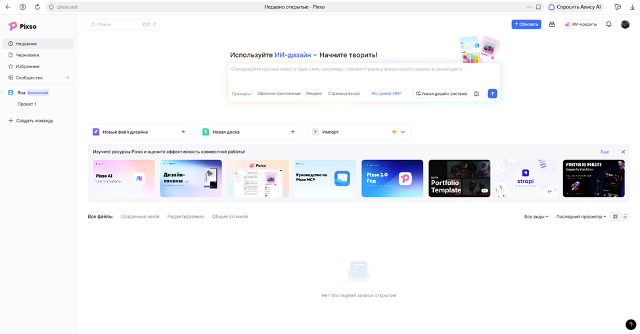The height and width of the screenshot is (334, 640).
Task: Open browser extensions icon next to Alice button
Action: click(618, 7)
